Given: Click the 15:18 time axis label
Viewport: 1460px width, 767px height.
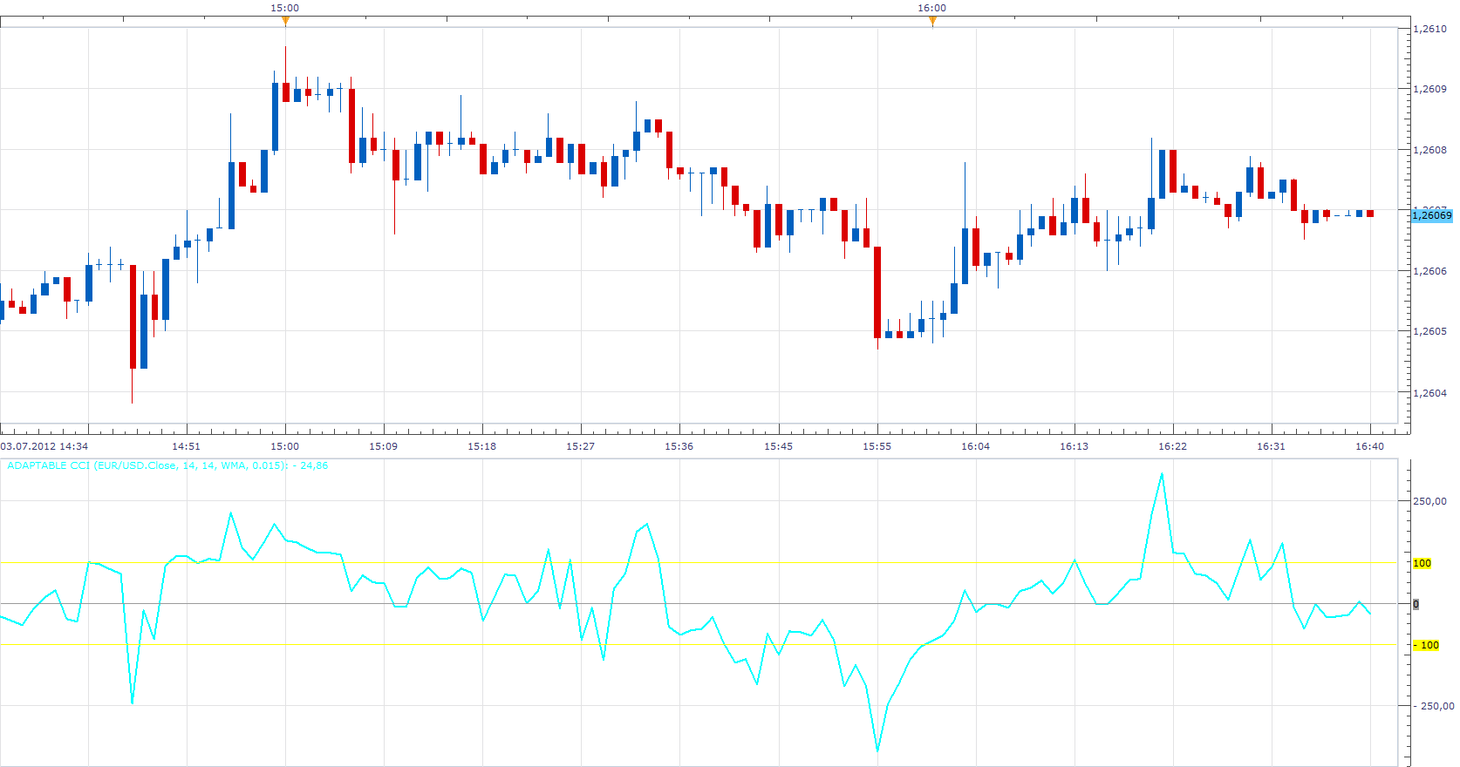Looking at the screenshot, I should tap(481, 446).
